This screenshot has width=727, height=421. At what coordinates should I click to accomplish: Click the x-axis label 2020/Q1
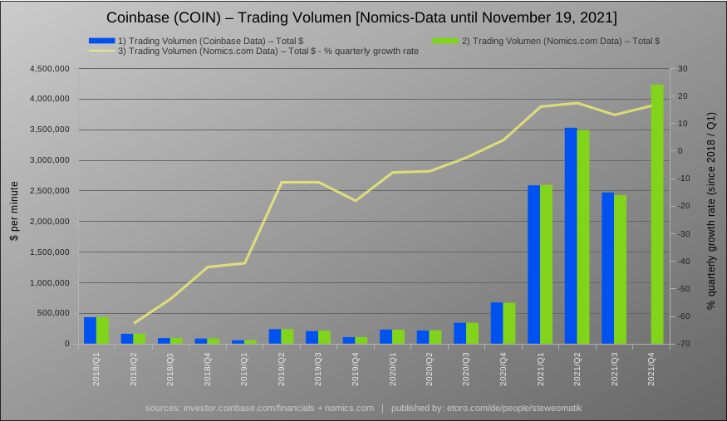[392, 370]
